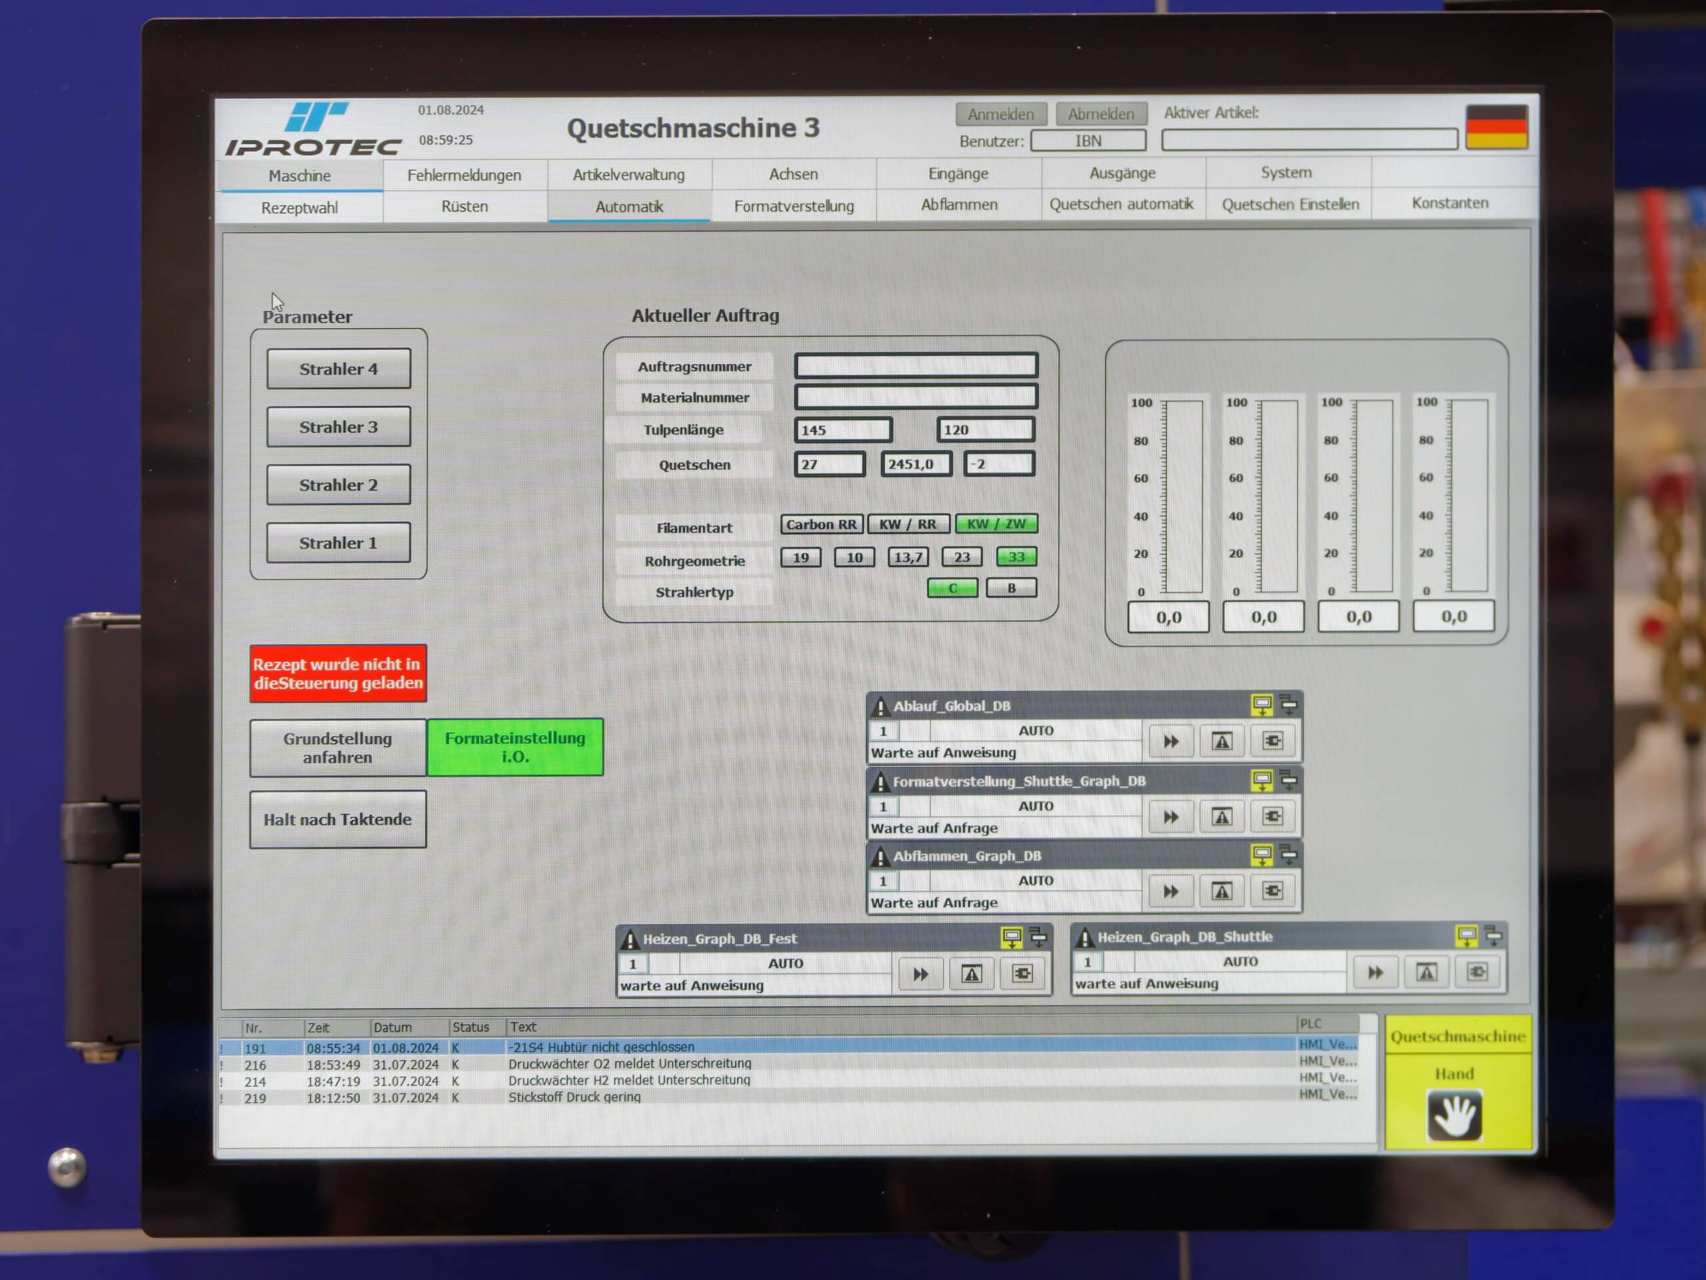Click the Aktiver Artikel field
Viewport: 1706px width, 1280px height.
point(1309,139)
